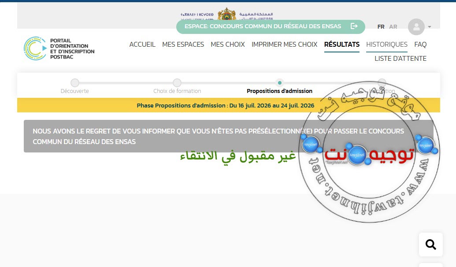Expand the user account dropdown arrow
The image size is (456, 267).
coord(429,27)
